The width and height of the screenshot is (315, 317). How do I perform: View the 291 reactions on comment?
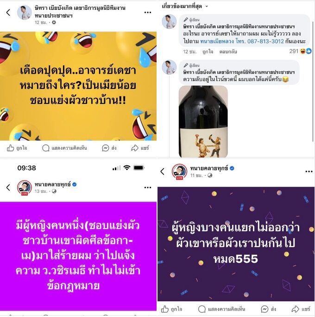point(300,51)
